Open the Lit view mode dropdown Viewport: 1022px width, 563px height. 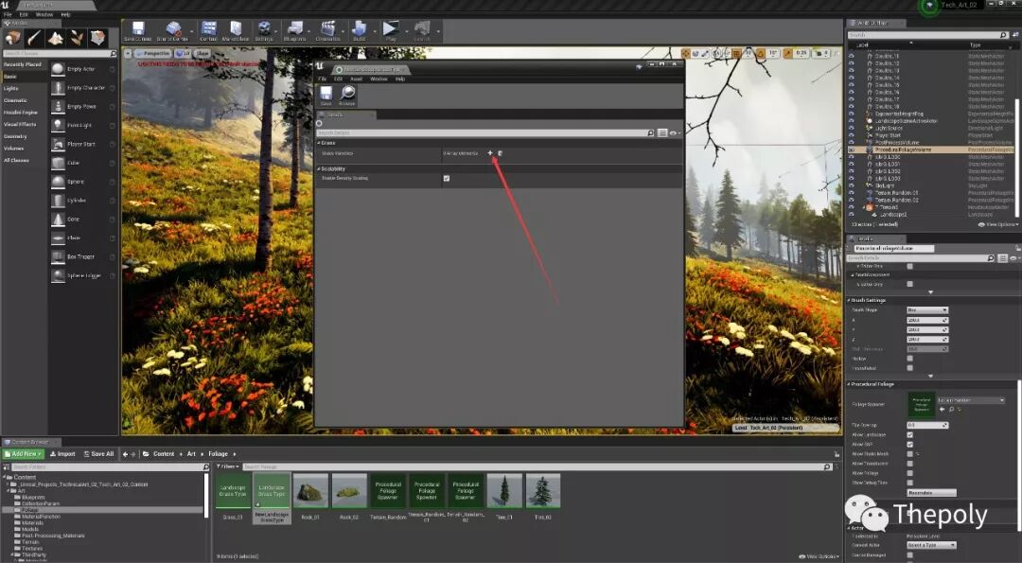coord(184,53)
